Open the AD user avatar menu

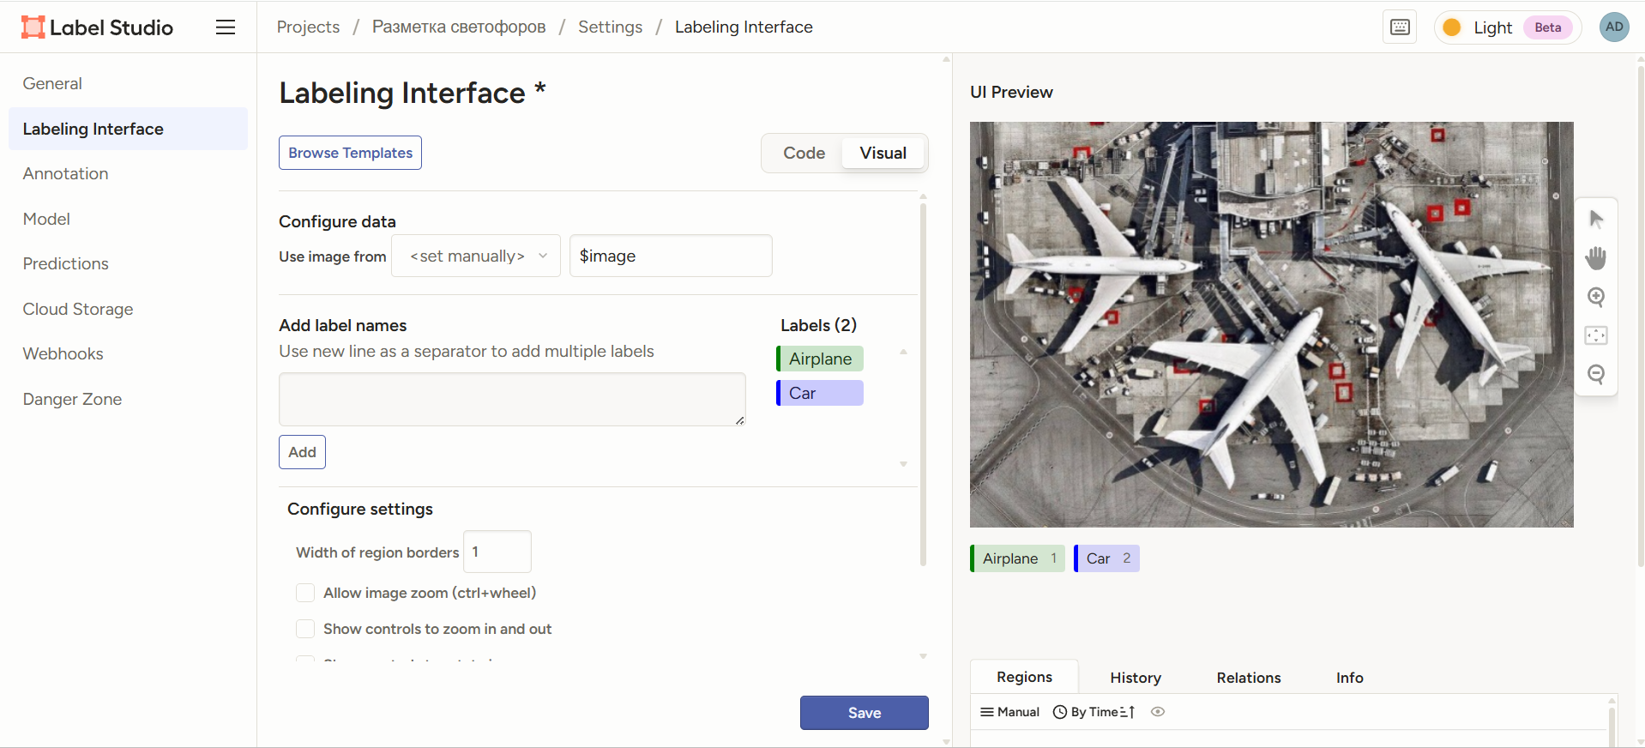point(1614,27)
